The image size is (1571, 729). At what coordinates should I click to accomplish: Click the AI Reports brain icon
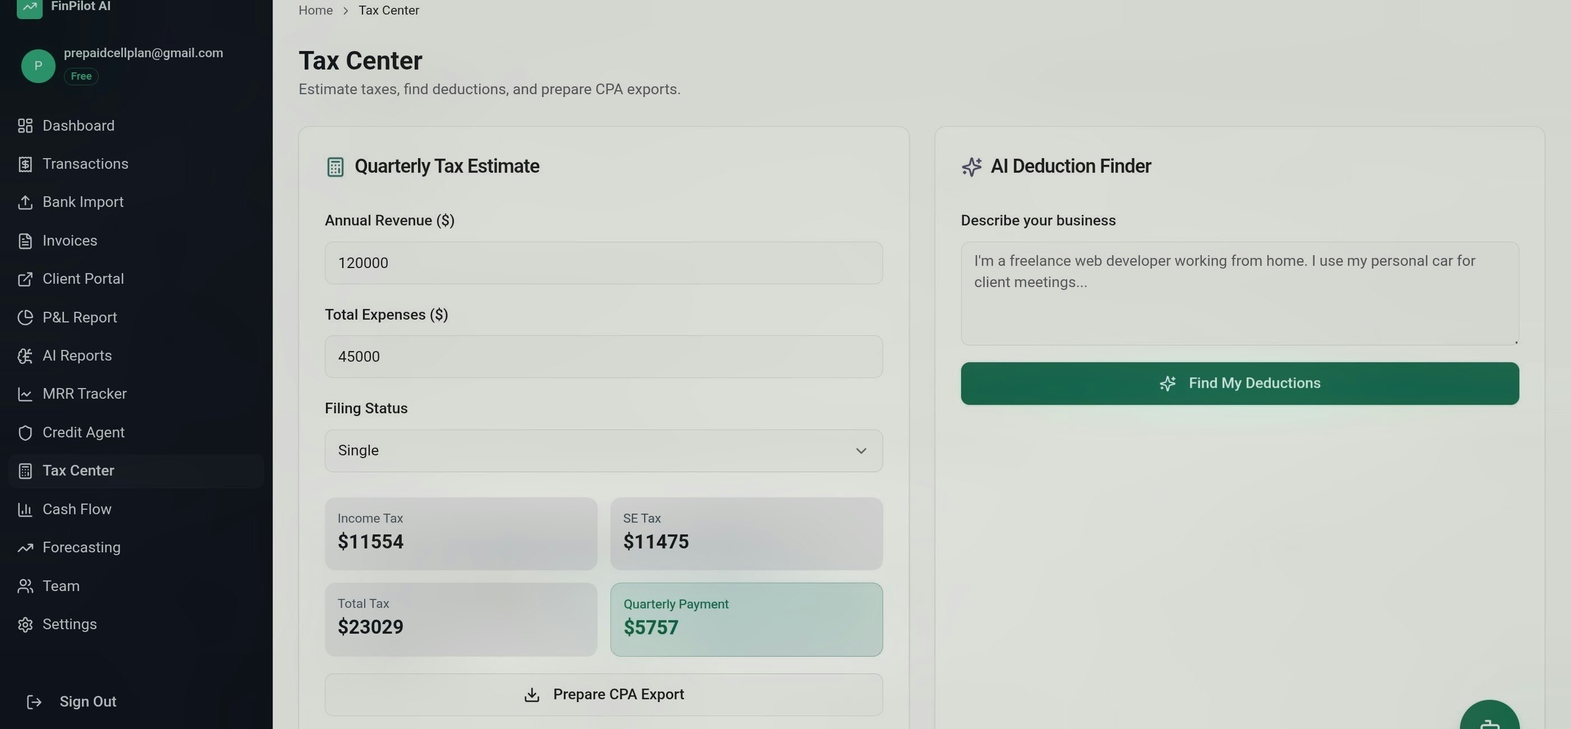tap(25, 356)
